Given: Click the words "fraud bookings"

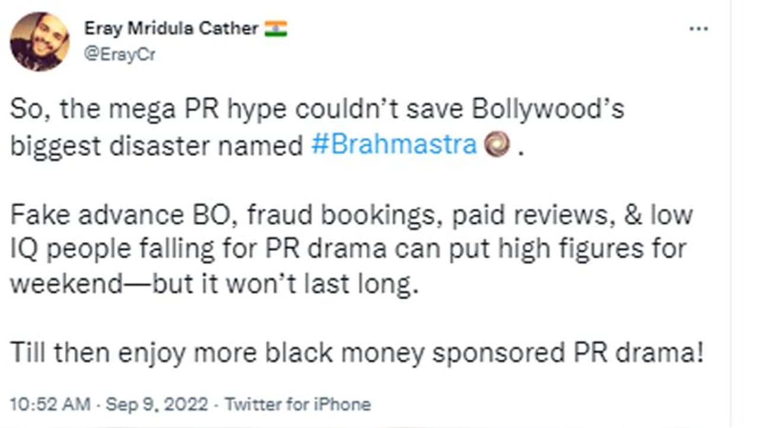Looking at the screenshot, I should point(345,215).
